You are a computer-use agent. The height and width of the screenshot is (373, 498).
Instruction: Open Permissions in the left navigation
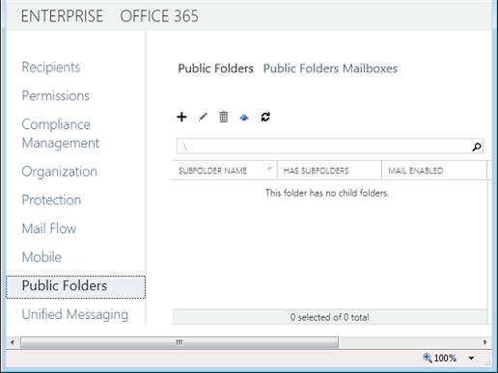tap(55, 95)
